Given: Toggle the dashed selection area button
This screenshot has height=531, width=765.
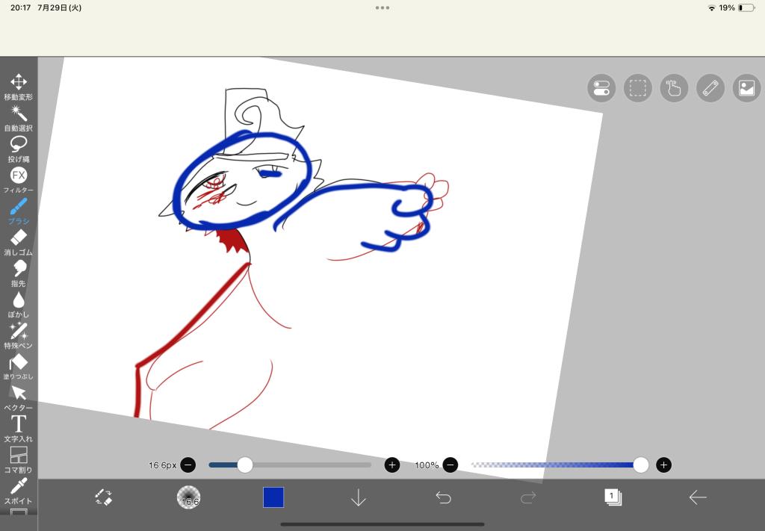Looking at the screenshot, I should click(x=637, y=88).
